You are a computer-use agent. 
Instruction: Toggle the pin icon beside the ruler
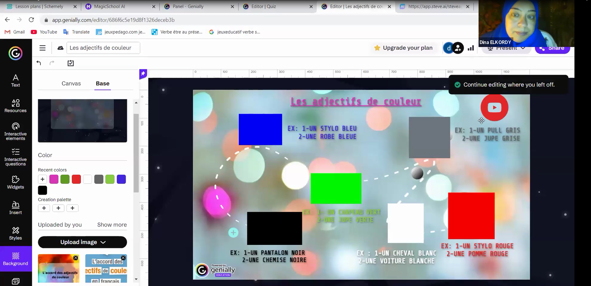143,74
